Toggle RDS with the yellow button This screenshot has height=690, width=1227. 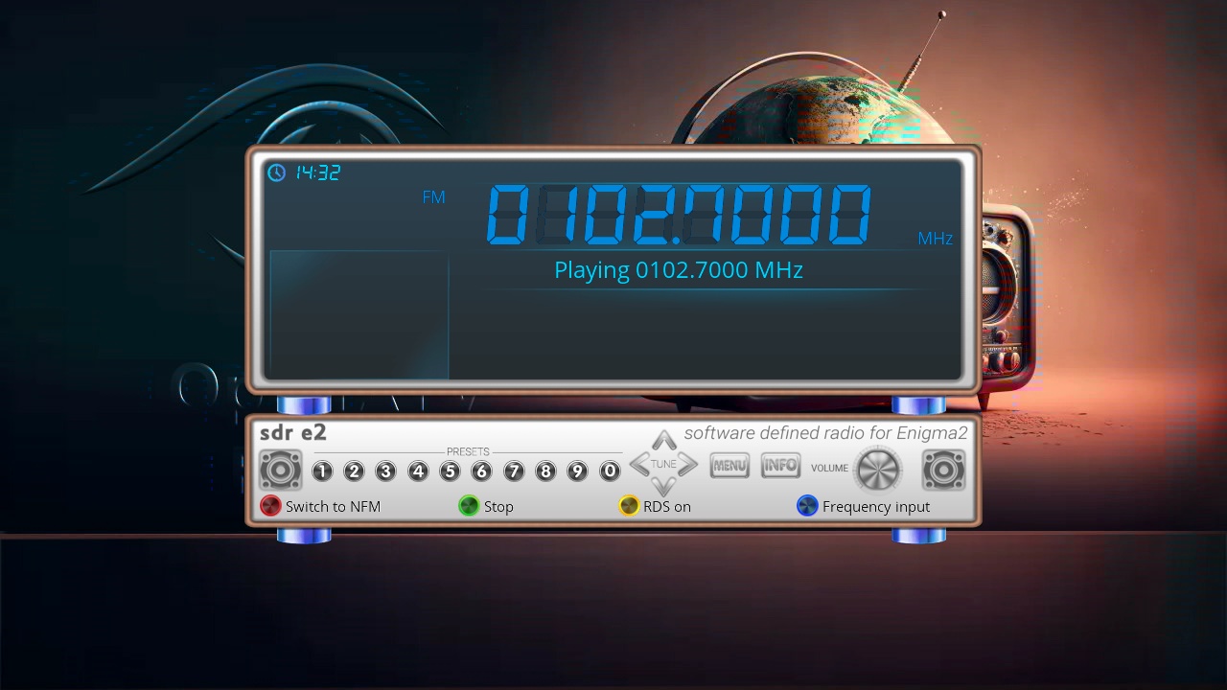(x=629, y=506)
